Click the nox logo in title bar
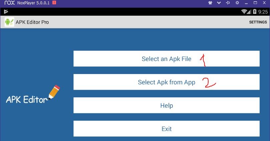Viewport: 270px width, 141px height. tap(10, 3)
